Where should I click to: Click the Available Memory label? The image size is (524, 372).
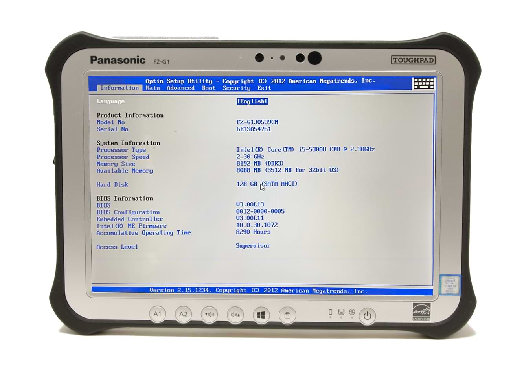tap(125, 171)
